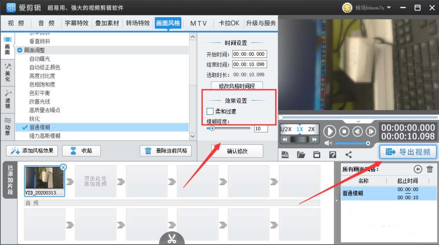Step back one frame
Viewport: 439px width, 245px height.
(357, 131)
